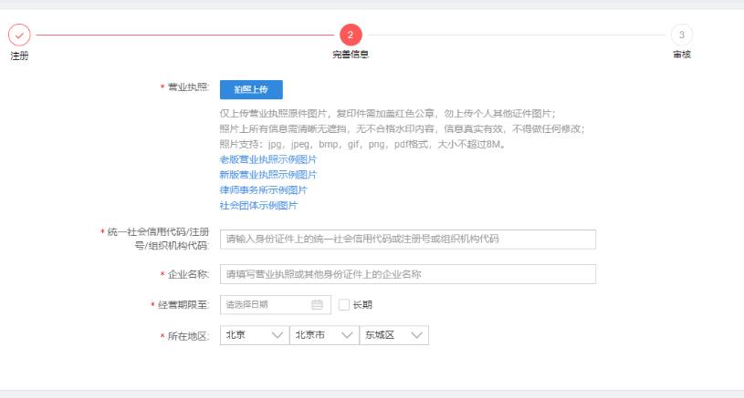Click the calendar icon in date field
The height and width of the screenshot is (398, 744).
317,305
